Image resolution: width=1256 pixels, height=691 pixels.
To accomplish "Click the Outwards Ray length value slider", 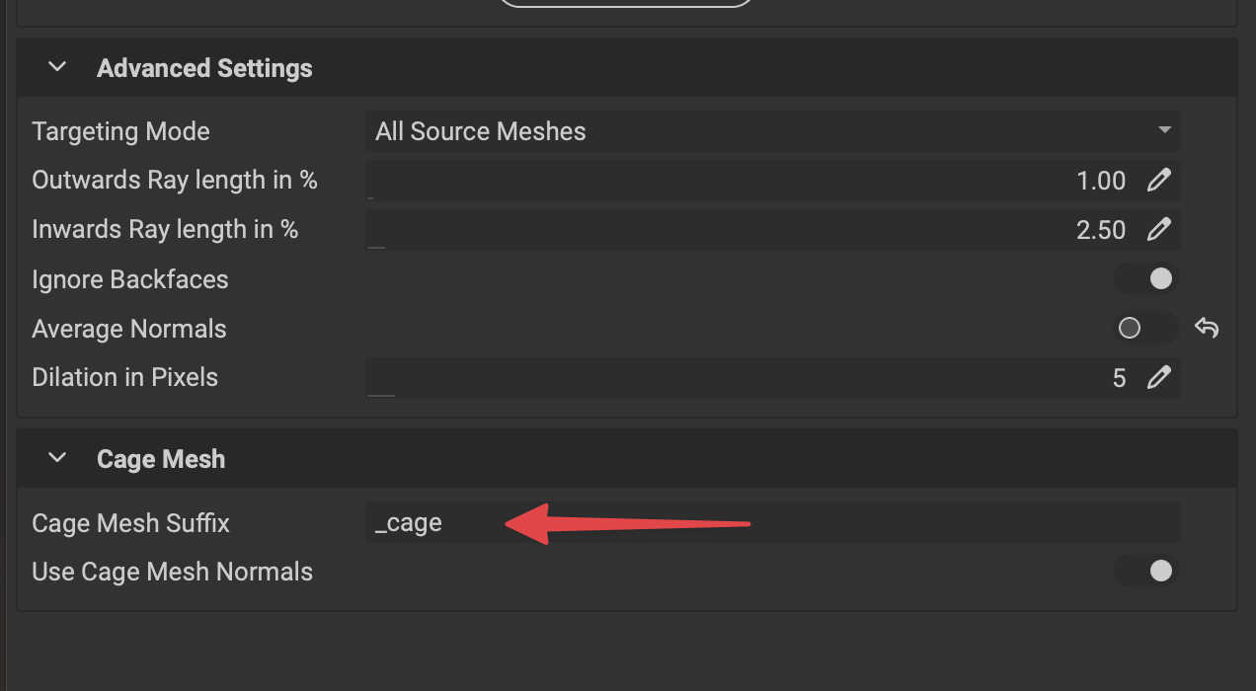I will pyautogui.click(x=750, y=181).
